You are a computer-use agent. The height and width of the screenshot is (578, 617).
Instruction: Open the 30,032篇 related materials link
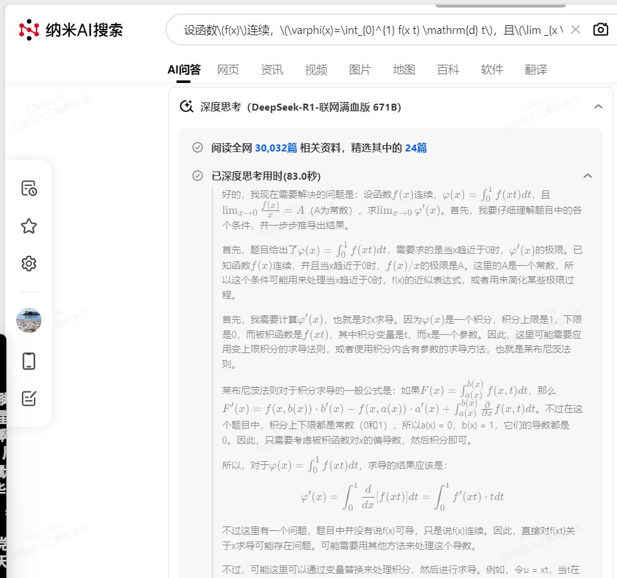(276, 148)
